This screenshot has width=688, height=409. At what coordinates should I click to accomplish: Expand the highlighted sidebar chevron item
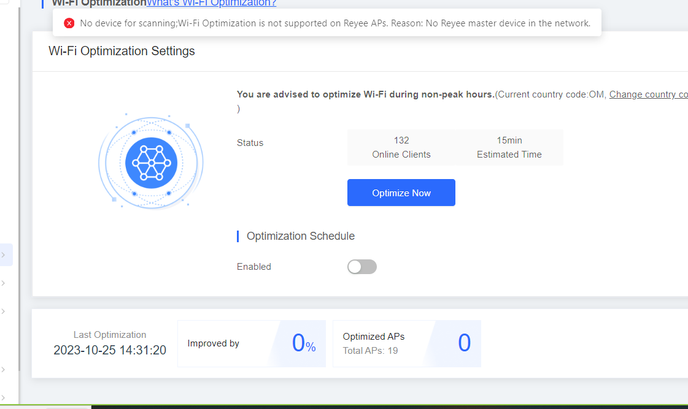coord(4,254)
